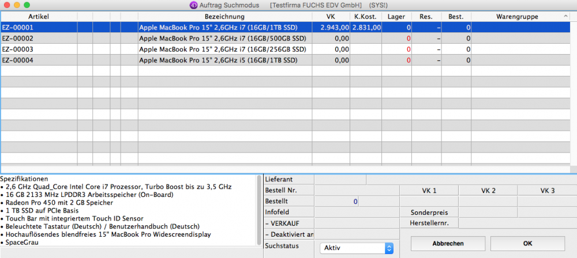Click the VK column header
The height and width of the screenshot is (258, 577).
coord(330,16)
